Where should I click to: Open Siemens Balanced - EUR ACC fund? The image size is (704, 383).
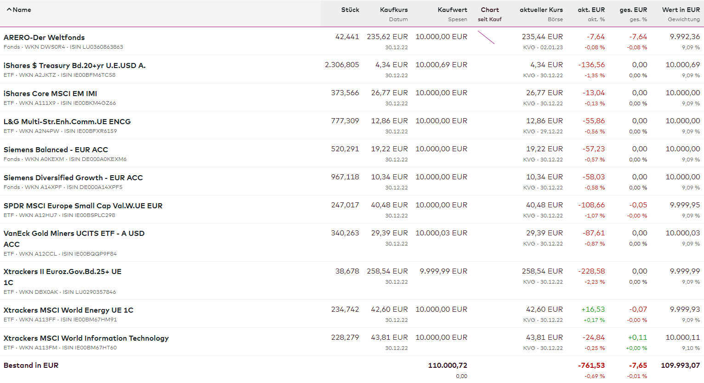point(56,150)
